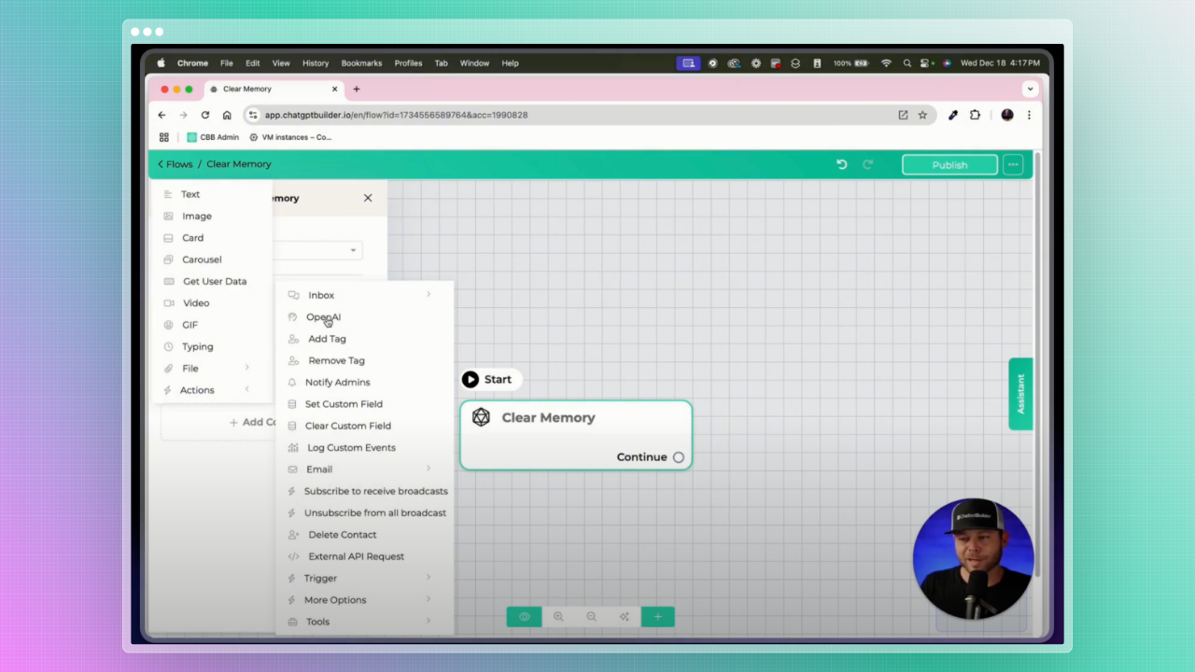Click the auto-arrange sparkle icon in the canvas toolbar
Viewport: 1195px width, 672px height.
(x=624, y=617)
